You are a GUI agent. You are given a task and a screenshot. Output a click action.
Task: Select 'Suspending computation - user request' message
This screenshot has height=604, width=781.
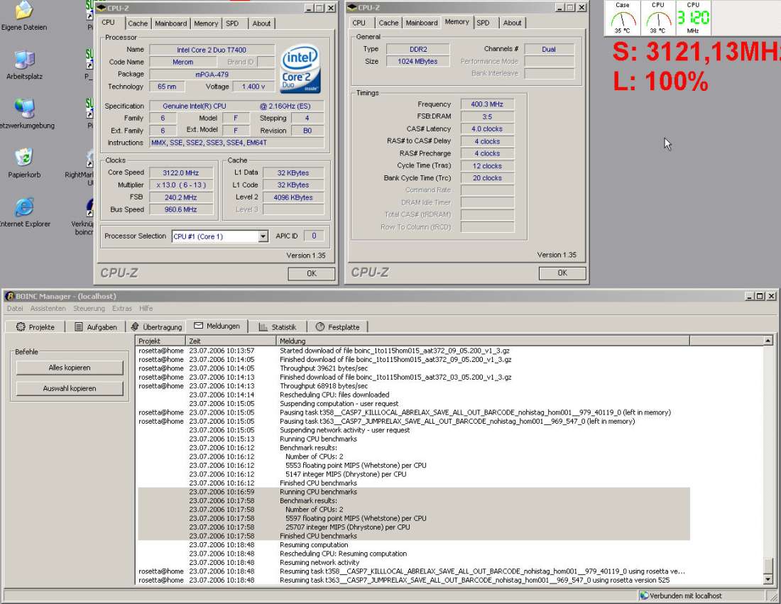tap(413, 403)
